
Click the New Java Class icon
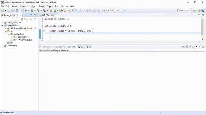click(55, 11)
